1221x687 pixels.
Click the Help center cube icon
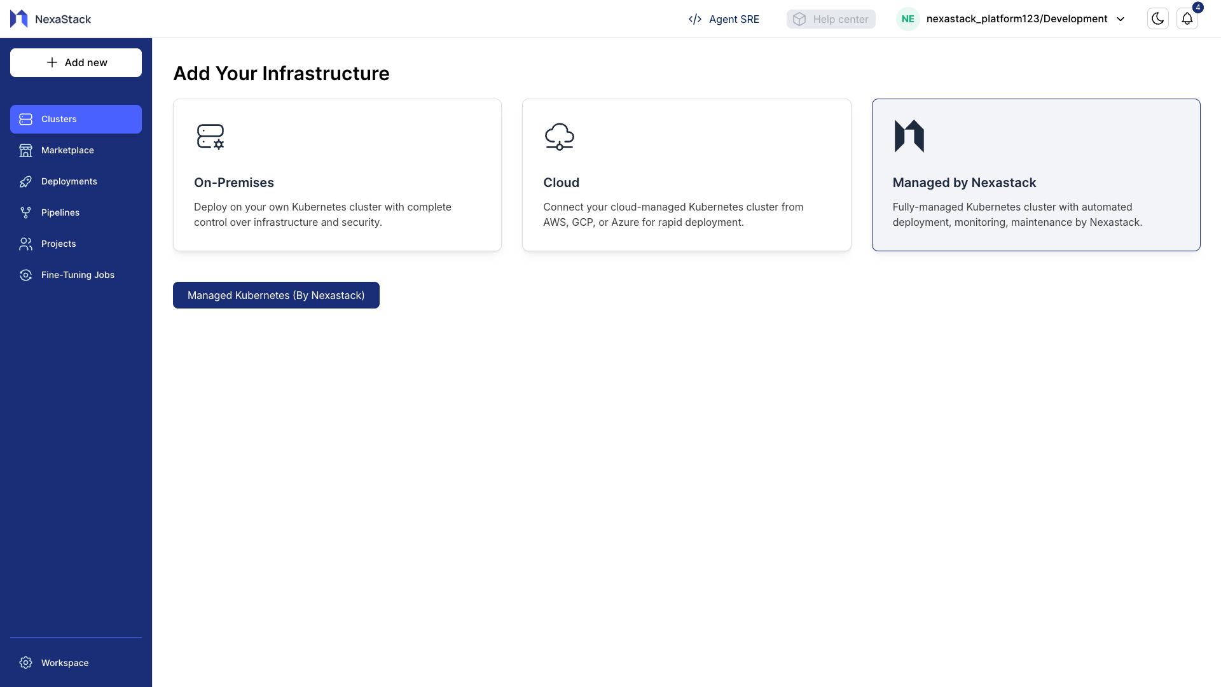tap(799, 19)
